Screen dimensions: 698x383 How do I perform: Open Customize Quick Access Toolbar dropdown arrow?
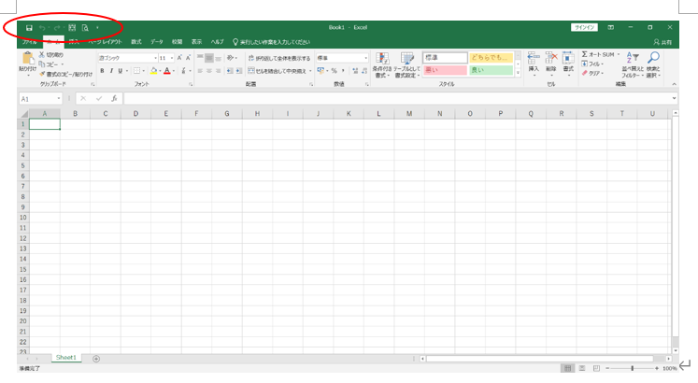[x=97, y=28]
